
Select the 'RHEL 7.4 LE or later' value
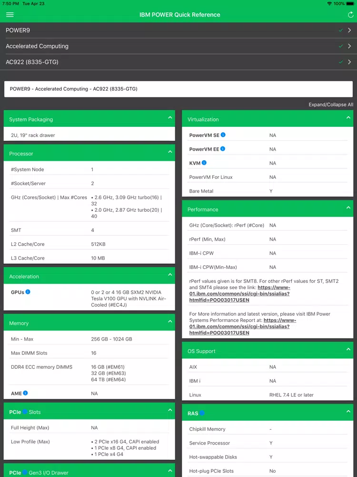(x=291, y=394)
